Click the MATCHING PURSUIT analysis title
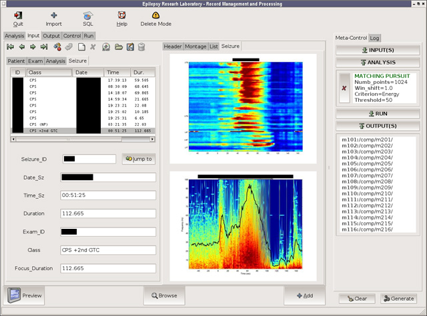427x316 pixels. coord(382,76)
